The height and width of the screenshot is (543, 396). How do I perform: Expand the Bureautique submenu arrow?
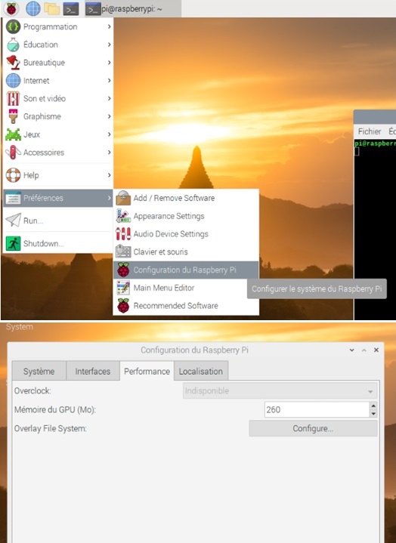click(x=109, y=63)
